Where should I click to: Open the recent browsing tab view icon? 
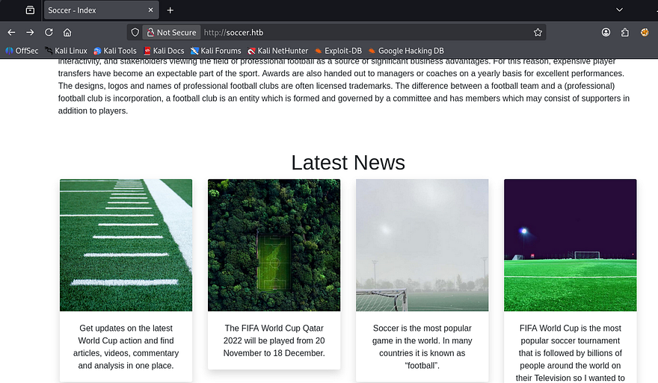[x=30, y=10]
